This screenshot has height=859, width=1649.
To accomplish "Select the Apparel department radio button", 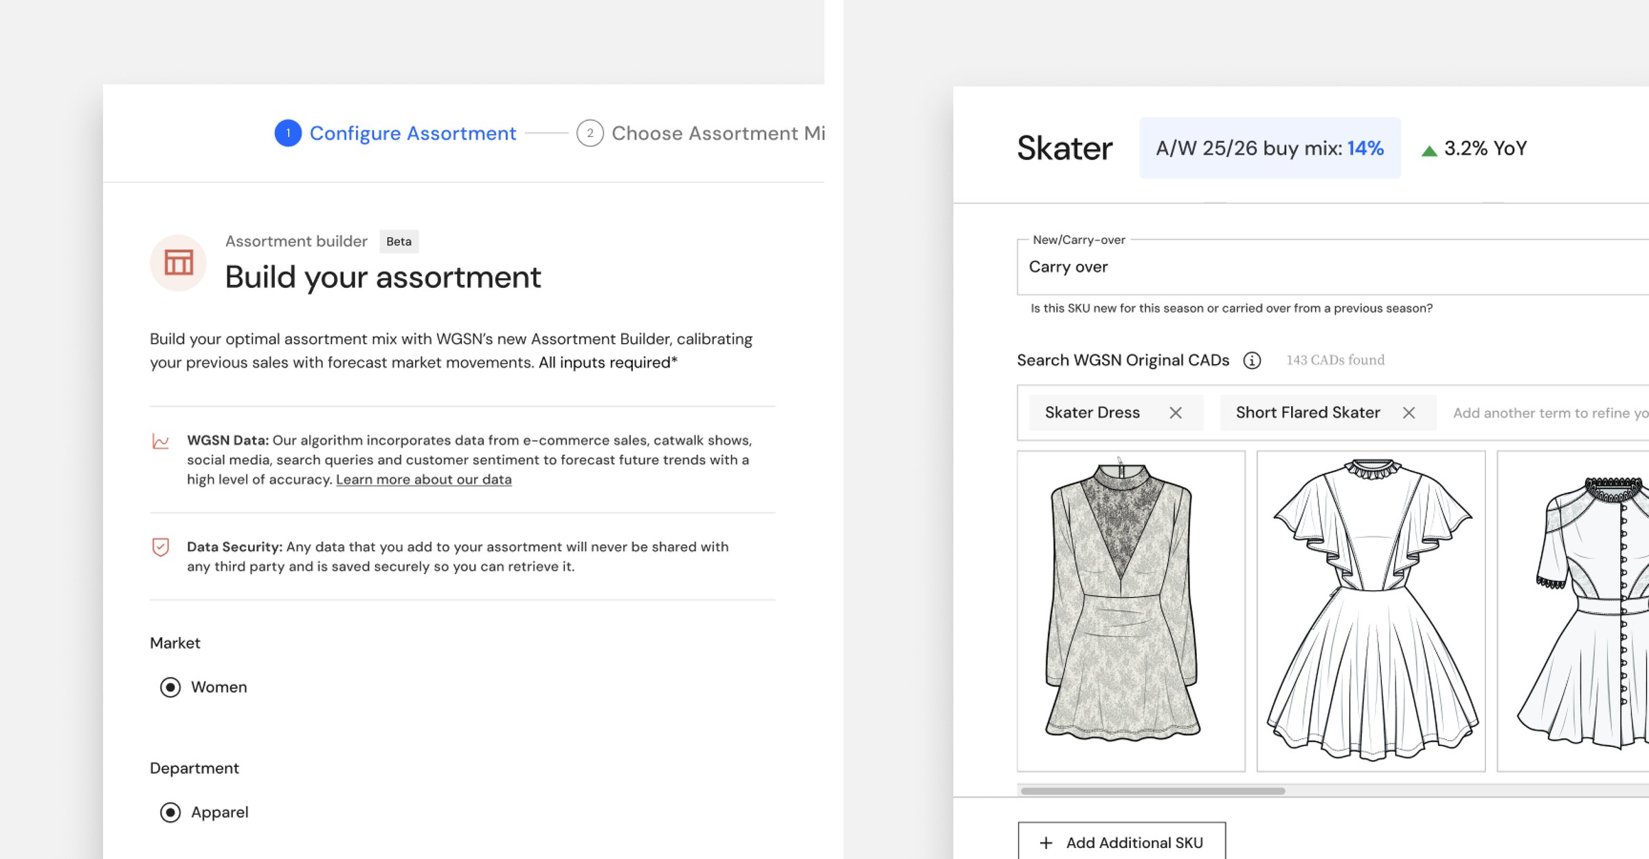I will [x=170, y=812].
